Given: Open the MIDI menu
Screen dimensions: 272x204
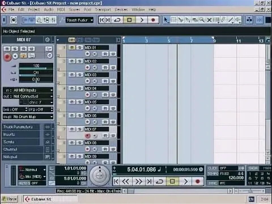Looking at the screenshot, I should pos(61,10).
